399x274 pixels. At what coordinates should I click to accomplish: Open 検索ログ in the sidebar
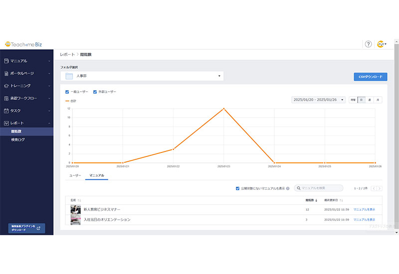(x=18, y=140)
